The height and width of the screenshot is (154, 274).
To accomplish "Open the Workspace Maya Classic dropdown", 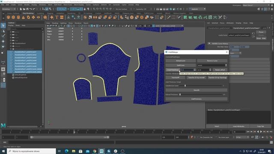I will [x=256, y=5].
